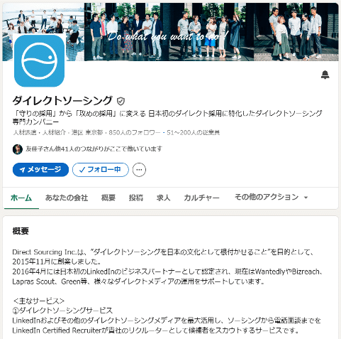Click the メッセージ send button
Viewport: 341px width, 339px height.
[40, 170]
